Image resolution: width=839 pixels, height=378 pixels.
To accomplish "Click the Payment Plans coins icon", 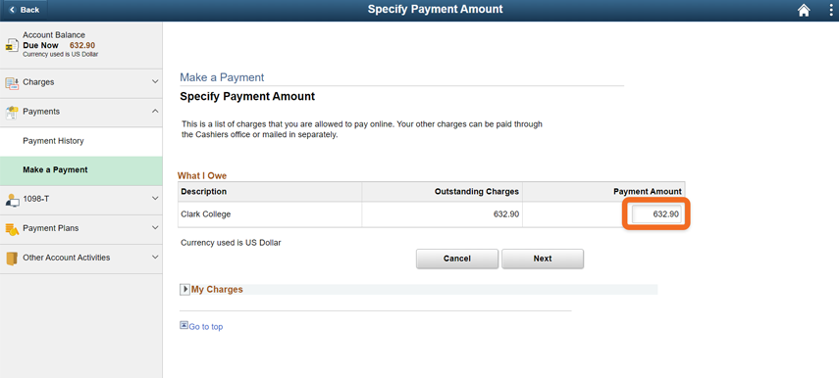I will 12,228.
